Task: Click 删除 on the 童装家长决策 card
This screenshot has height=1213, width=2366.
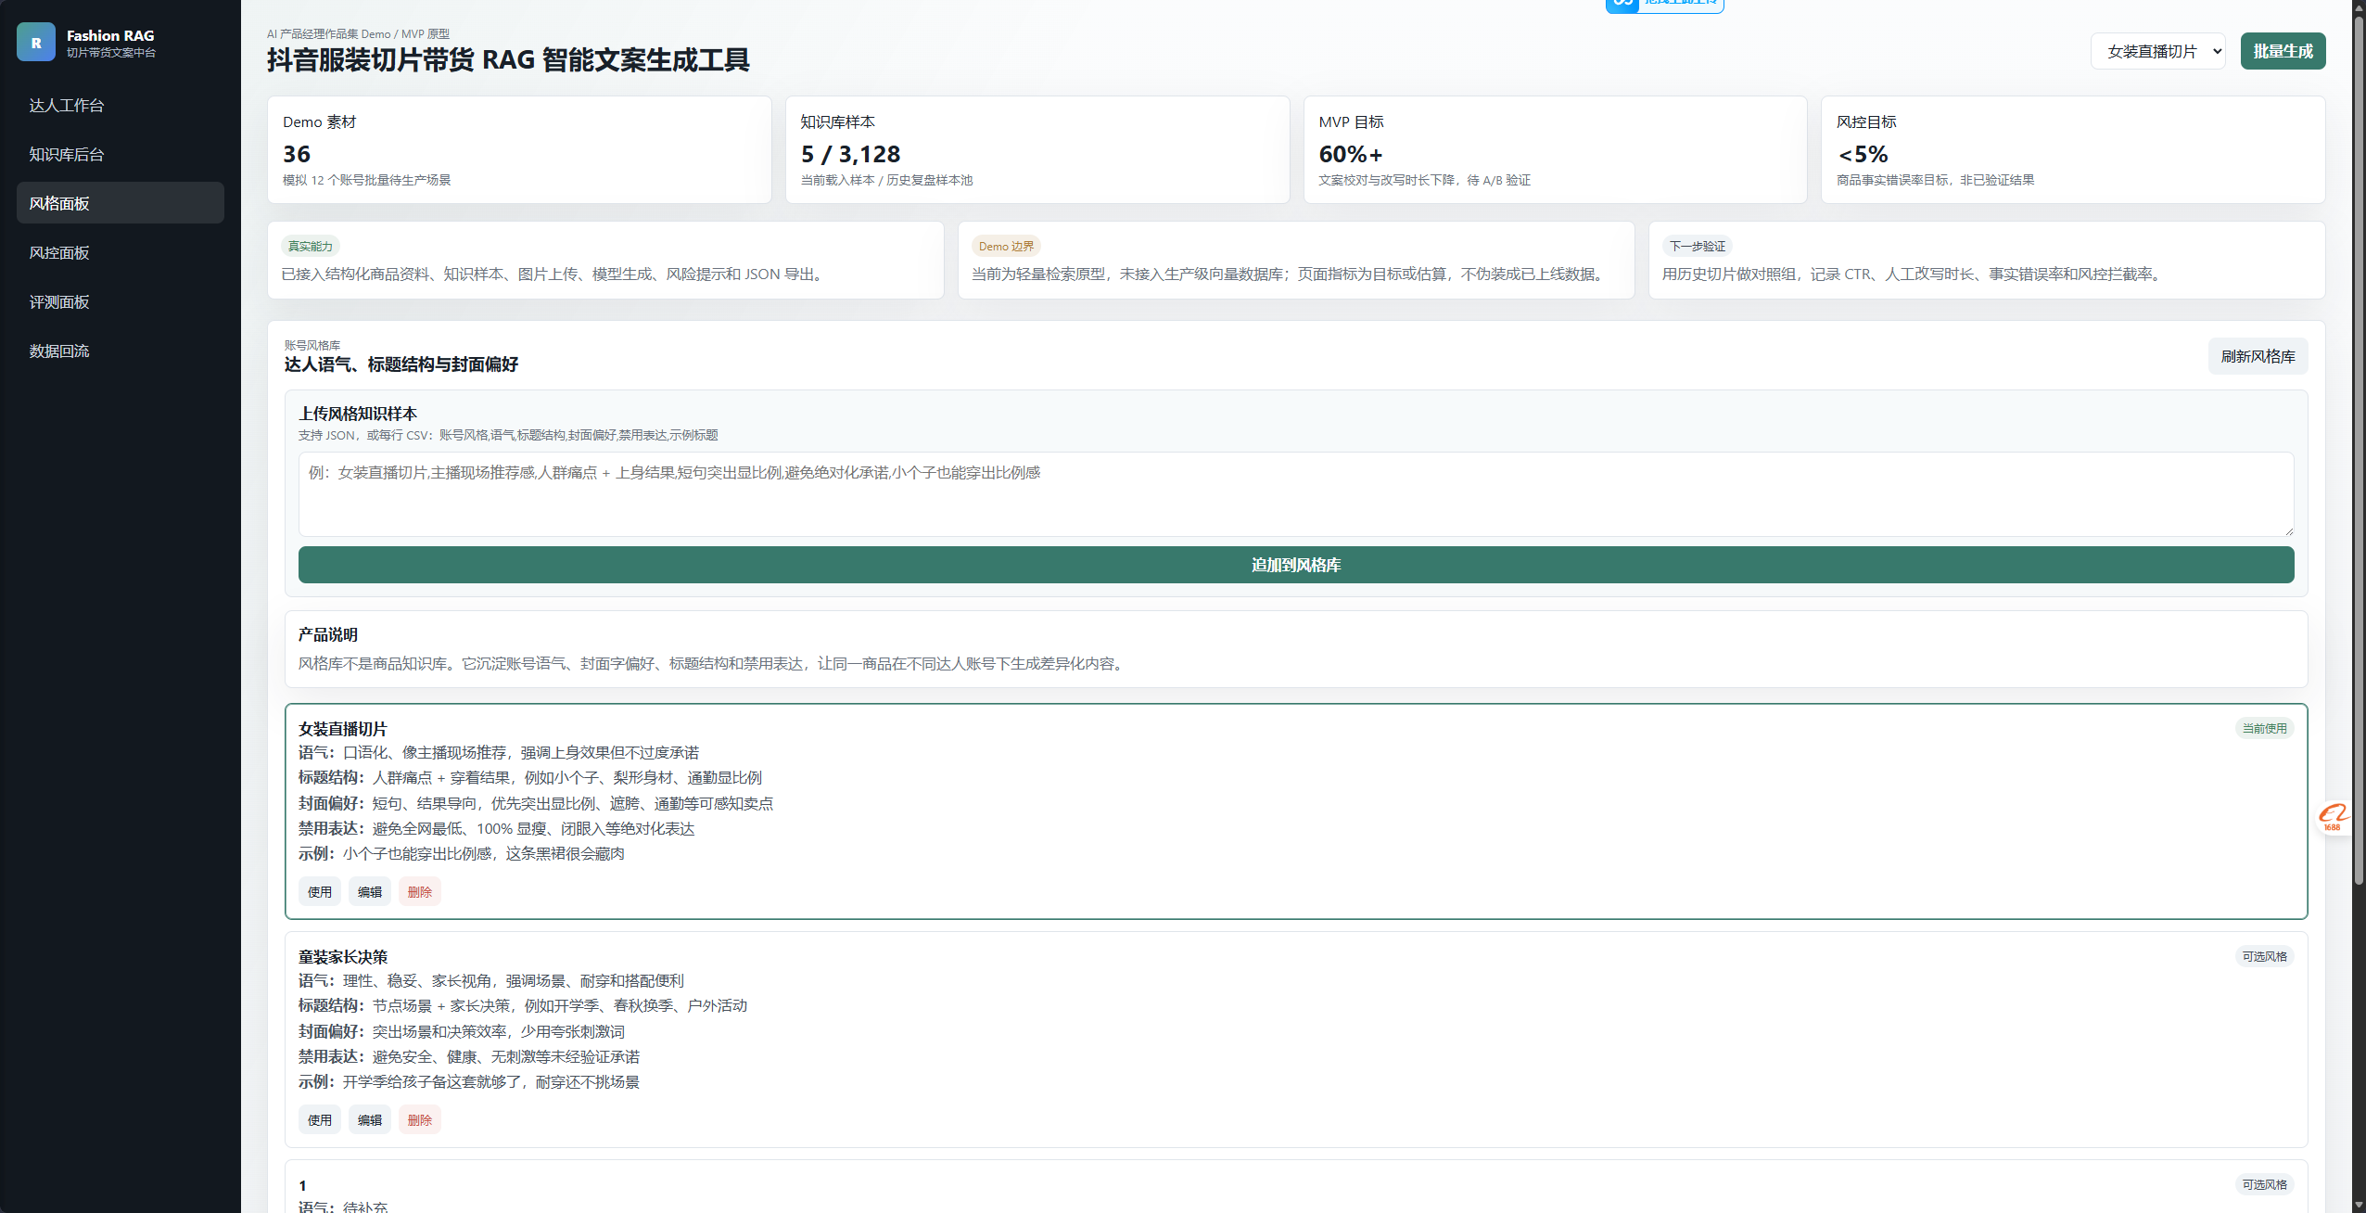Action: pos(420,1119)
